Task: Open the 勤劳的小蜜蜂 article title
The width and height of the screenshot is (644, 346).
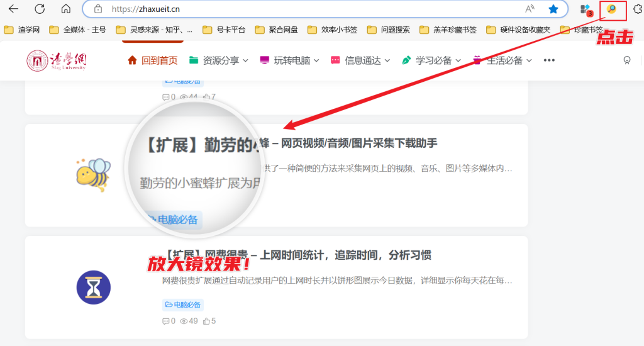Action: (292, 144)
